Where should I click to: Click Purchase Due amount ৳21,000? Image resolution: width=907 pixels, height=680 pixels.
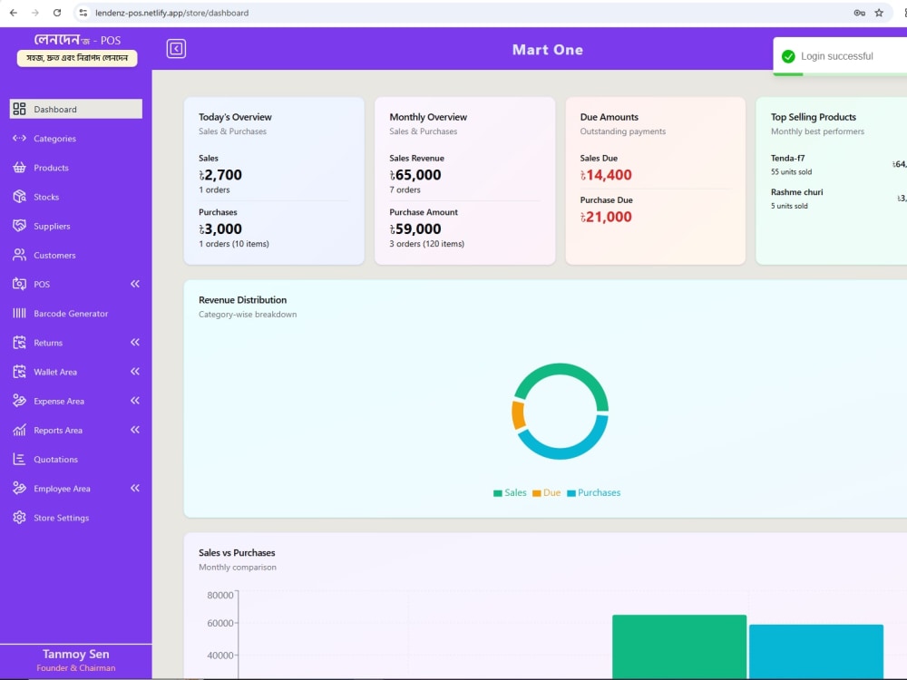coord(606,217)
